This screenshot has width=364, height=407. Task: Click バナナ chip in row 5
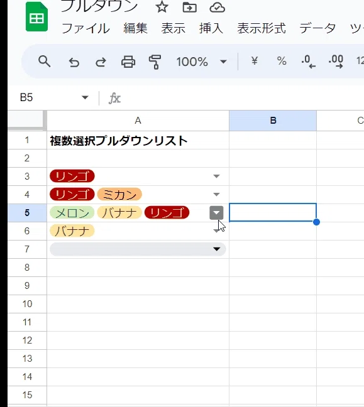pos(119,213)
